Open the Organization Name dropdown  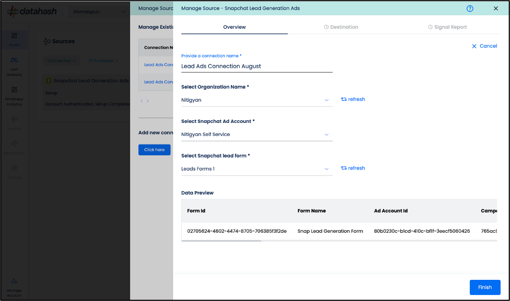click(x=257, y=100)
